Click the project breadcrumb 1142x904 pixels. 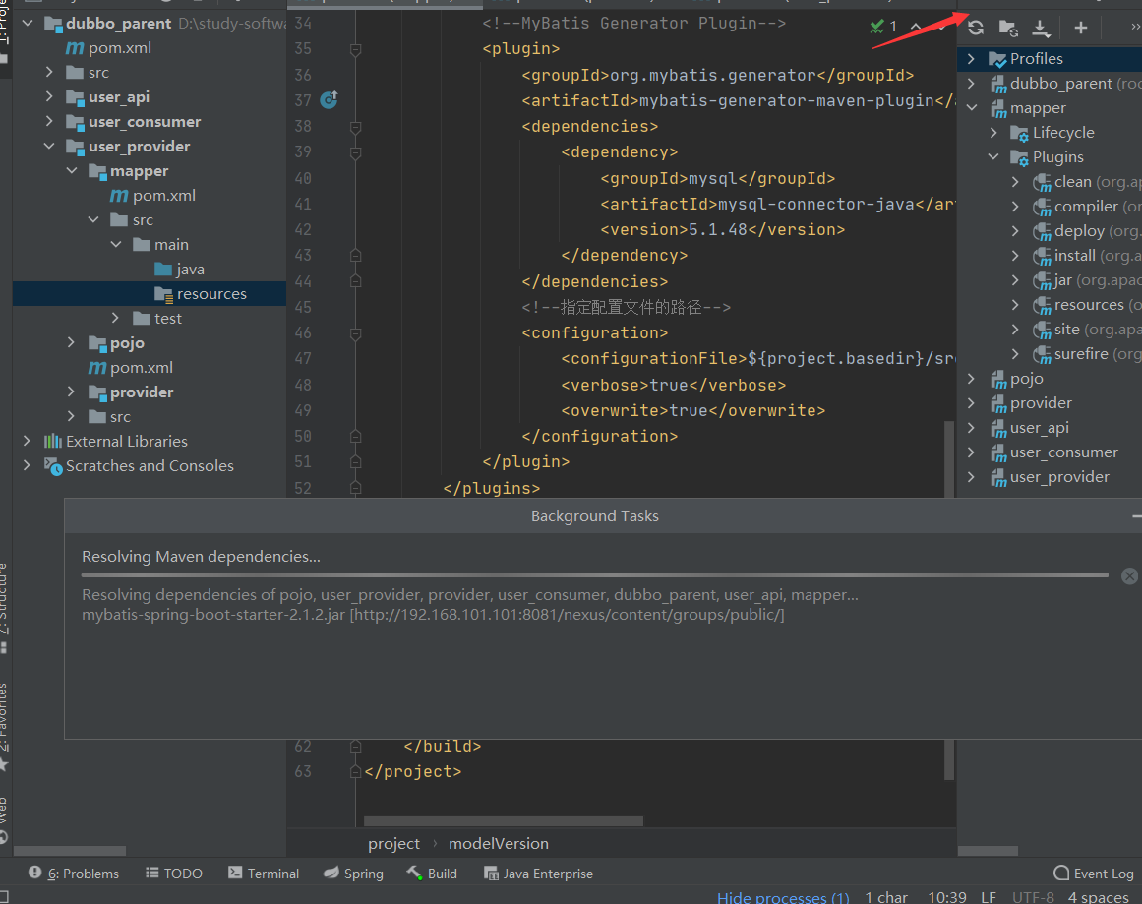pyautogui.click(x=394, y=844)
